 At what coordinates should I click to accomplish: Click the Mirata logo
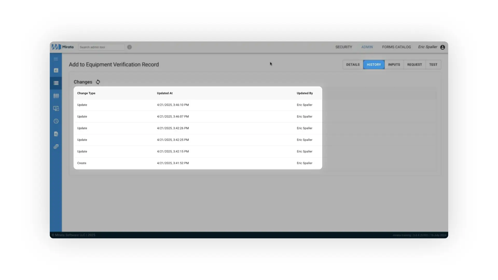(x=63, y=47)
